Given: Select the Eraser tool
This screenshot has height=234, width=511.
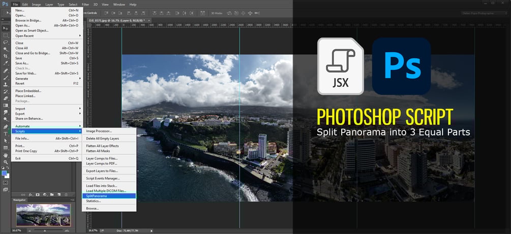Looking at the screenshot, I should click(x=6, y=98).
